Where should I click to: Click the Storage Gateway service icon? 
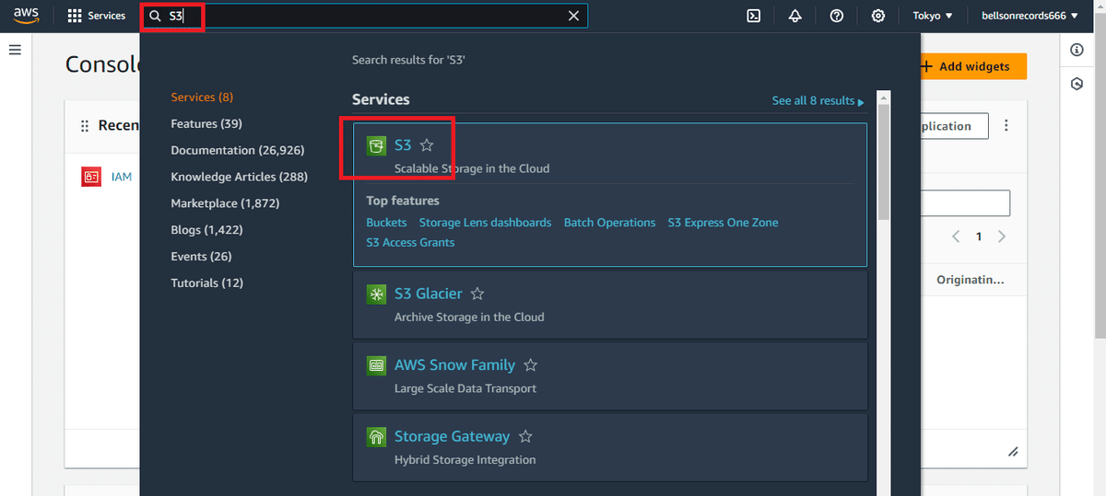click(x=376, y=437)
